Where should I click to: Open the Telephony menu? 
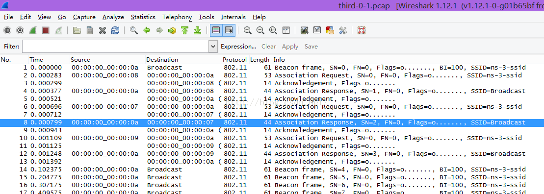pyautogui.click(x=177, y=17)
